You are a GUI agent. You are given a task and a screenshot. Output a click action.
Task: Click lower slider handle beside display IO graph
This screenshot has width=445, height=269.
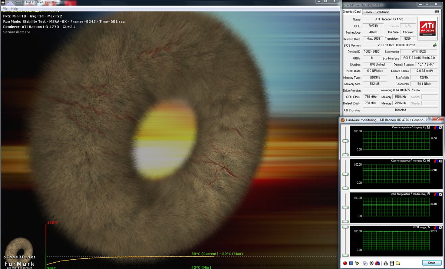346,154
